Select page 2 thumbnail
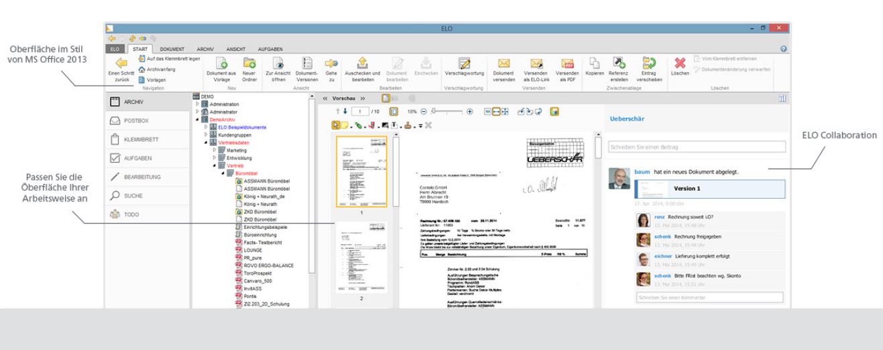 pos(361,258)
